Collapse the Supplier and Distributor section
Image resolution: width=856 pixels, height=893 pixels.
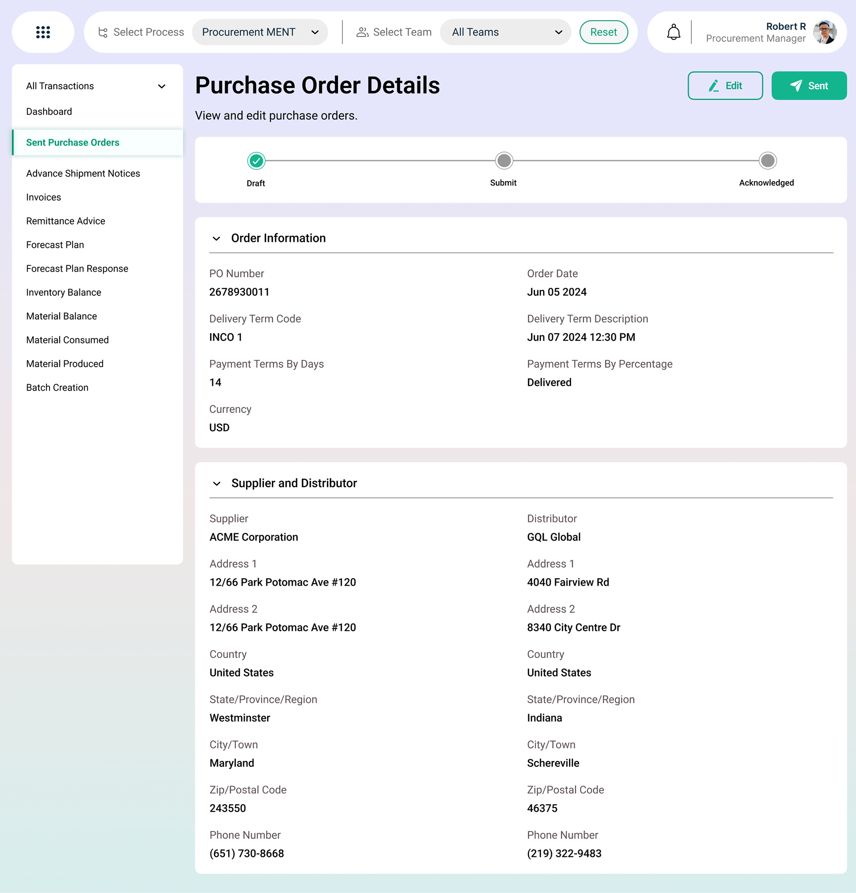click(x=217, y=484)
